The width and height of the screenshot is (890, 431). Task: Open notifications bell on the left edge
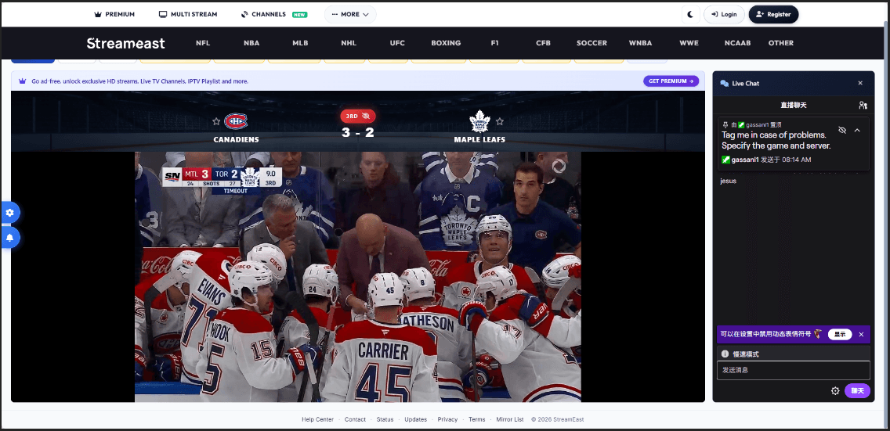[9, 238]
